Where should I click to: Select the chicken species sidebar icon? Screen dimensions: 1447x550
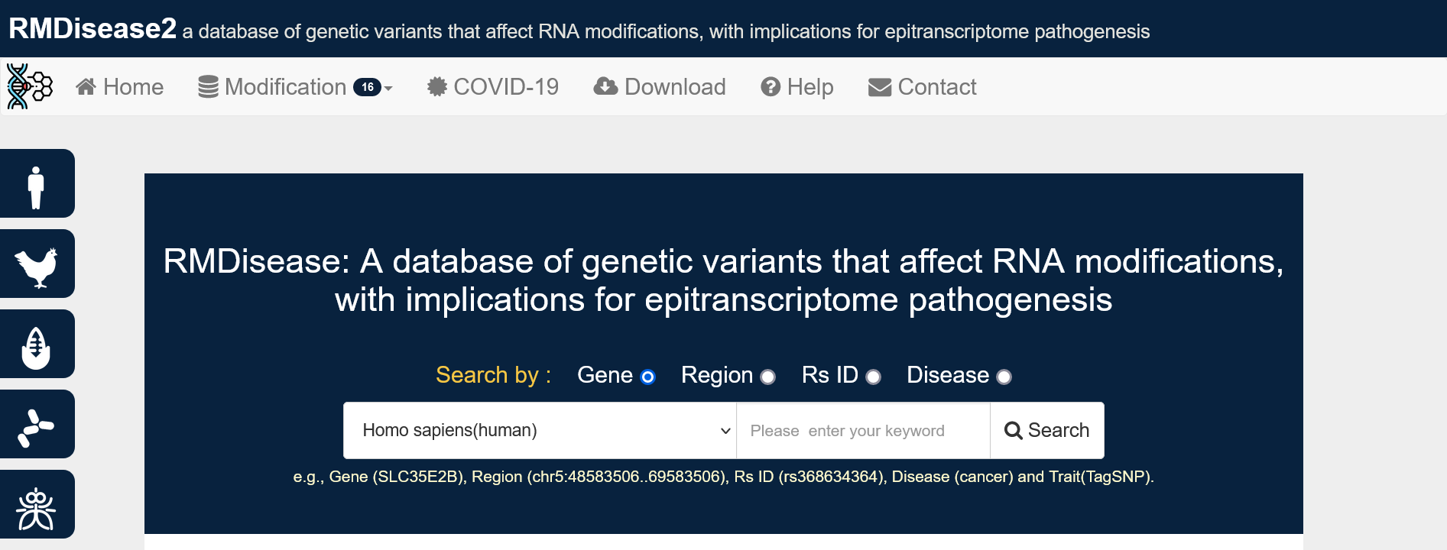(37, 264)
